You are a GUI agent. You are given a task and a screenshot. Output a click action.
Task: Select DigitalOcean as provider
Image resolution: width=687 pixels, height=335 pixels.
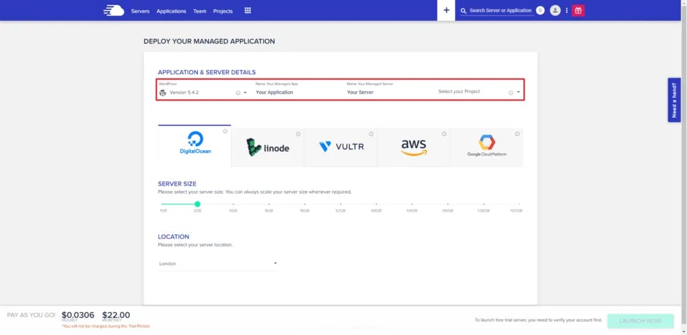coord(195,145)
